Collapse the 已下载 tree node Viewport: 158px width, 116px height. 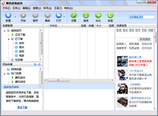tap(9, 39)
